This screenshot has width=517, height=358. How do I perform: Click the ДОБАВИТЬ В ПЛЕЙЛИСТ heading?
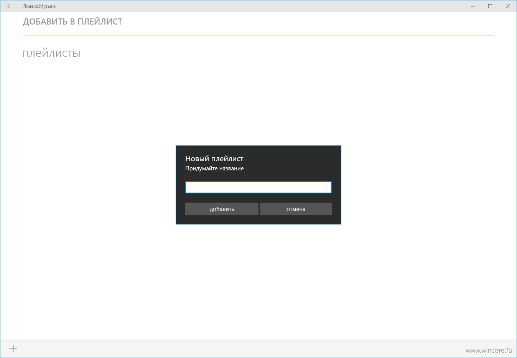click(x=73, y=22)
